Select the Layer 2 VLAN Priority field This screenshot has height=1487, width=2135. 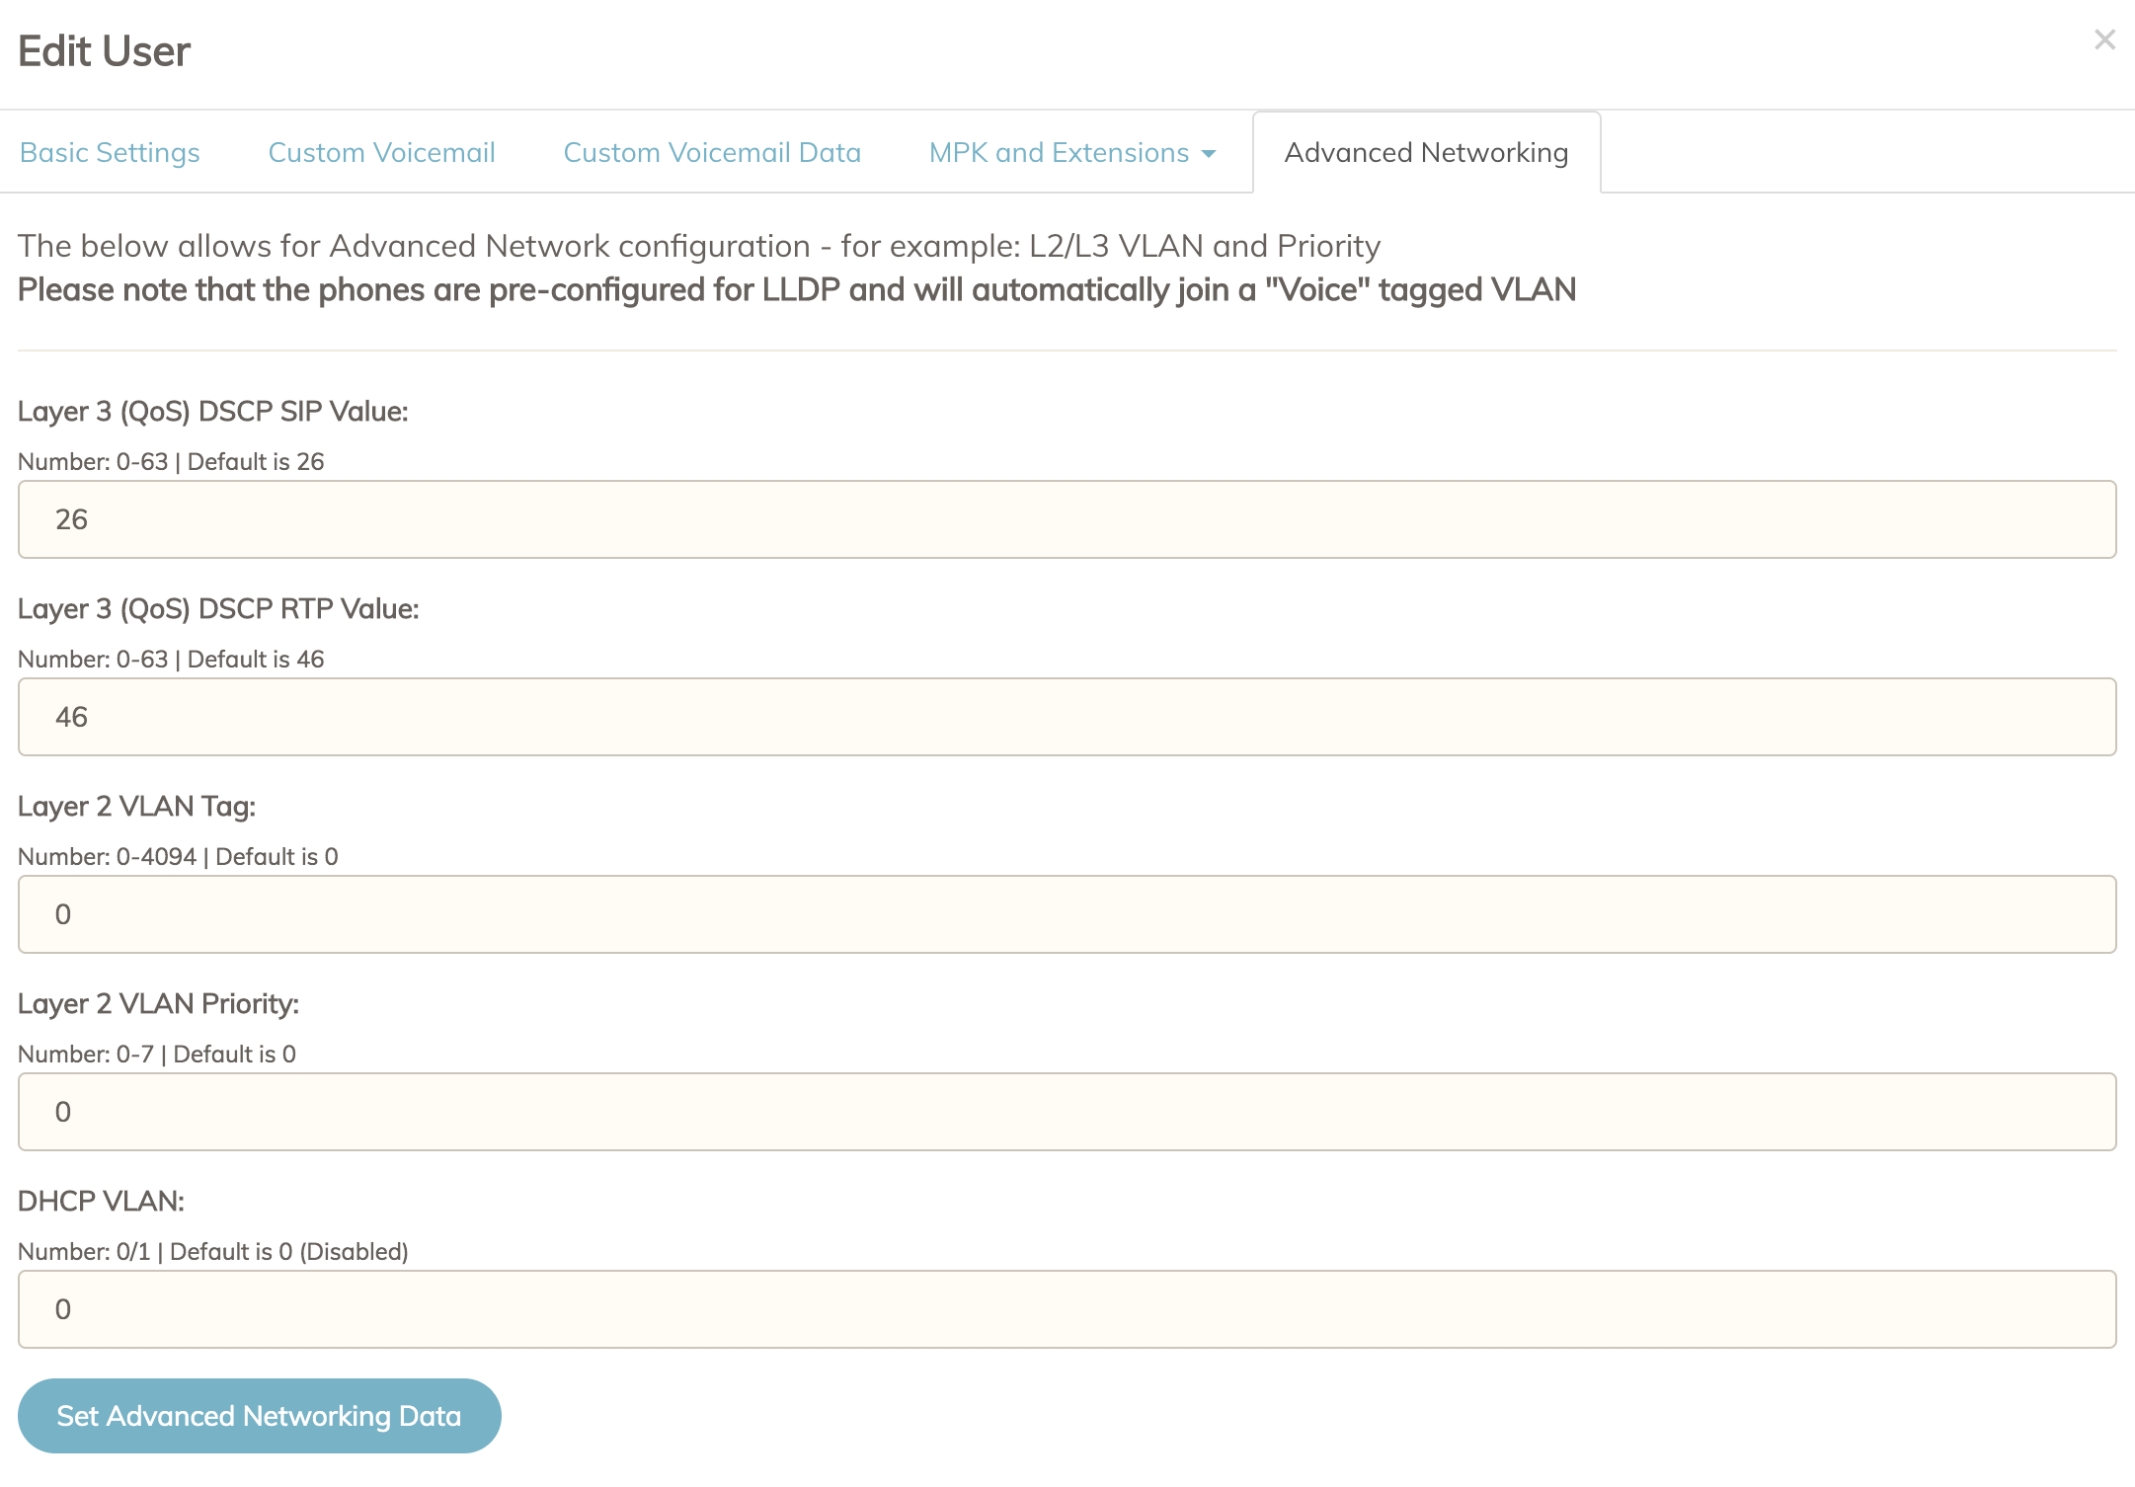point(1067,1112)
